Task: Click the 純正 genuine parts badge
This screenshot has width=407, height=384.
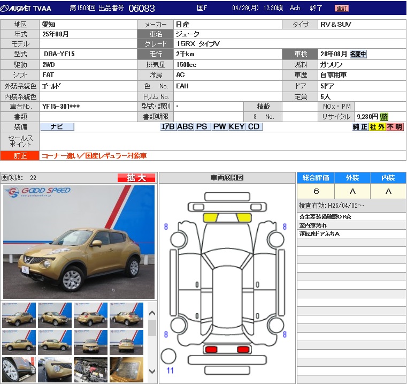Action: [x=360, y=127]
